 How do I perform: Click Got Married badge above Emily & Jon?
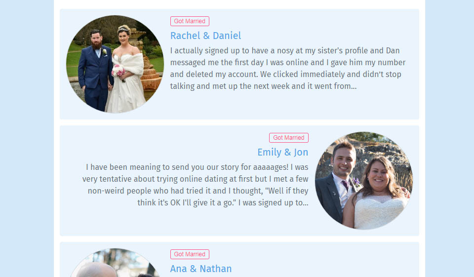coord(289,138)
